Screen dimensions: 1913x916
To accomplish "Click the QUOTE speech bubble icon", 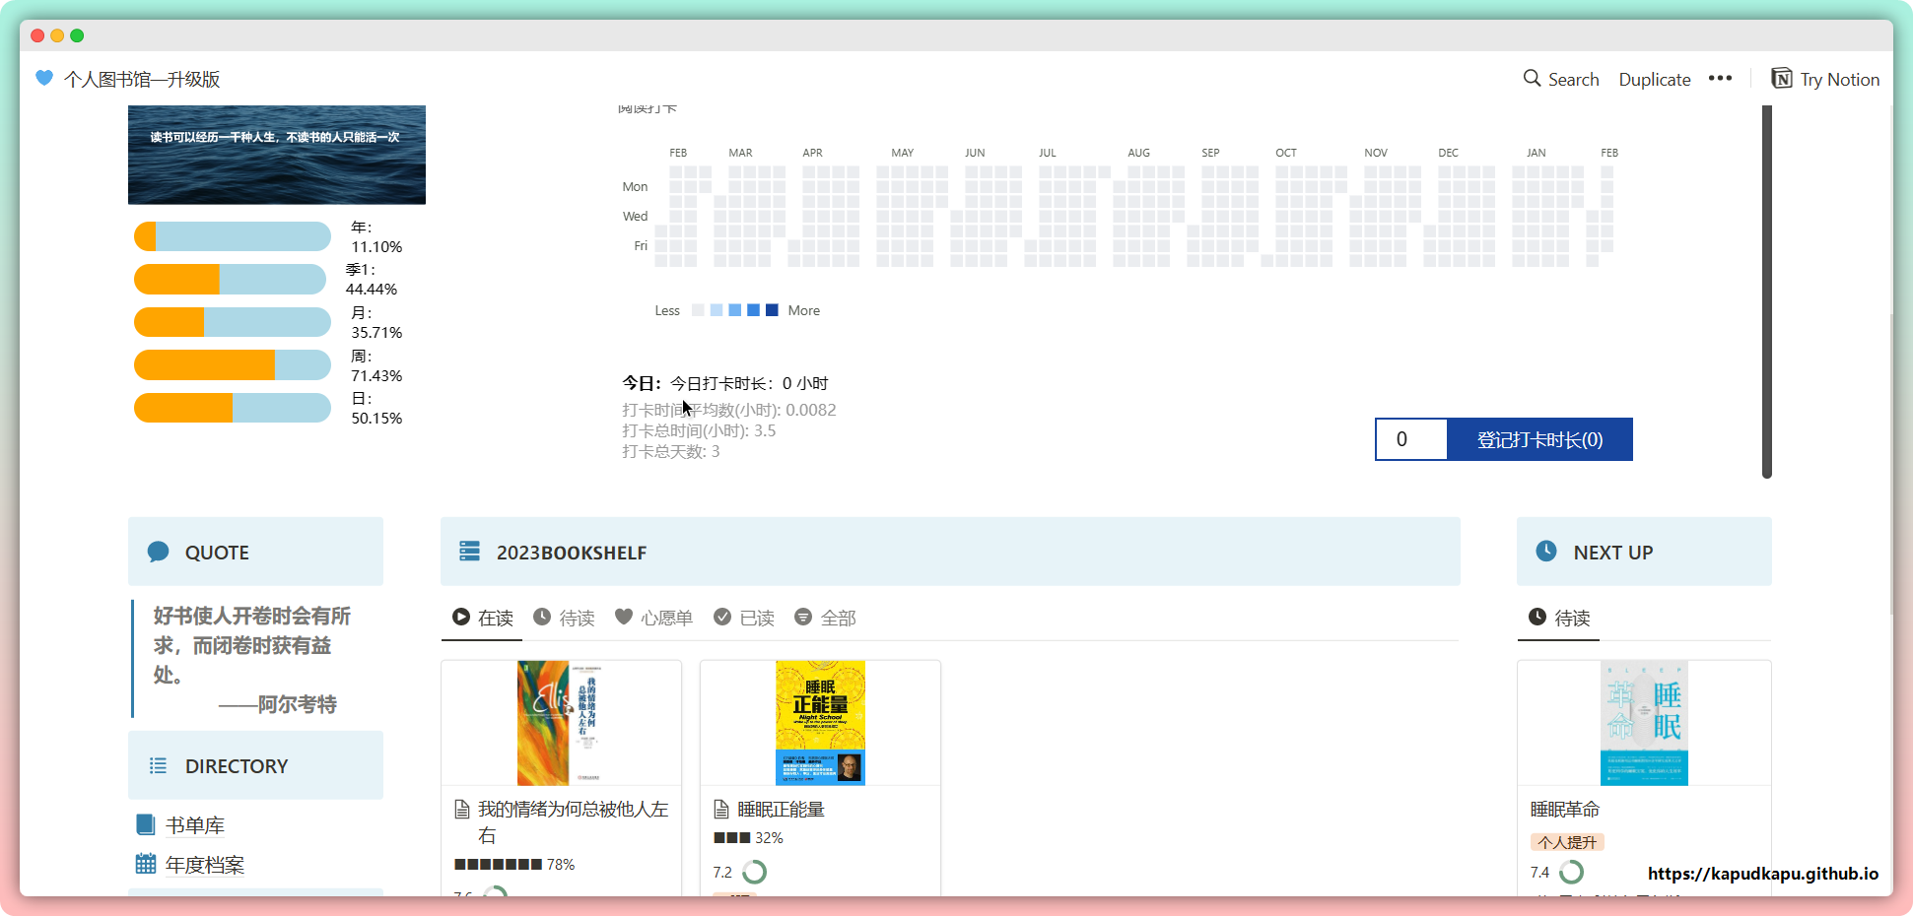I will click(158, 553).
